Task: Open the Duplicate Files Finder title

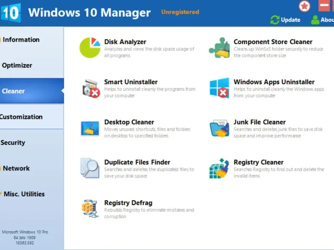Action: (137, 162)
